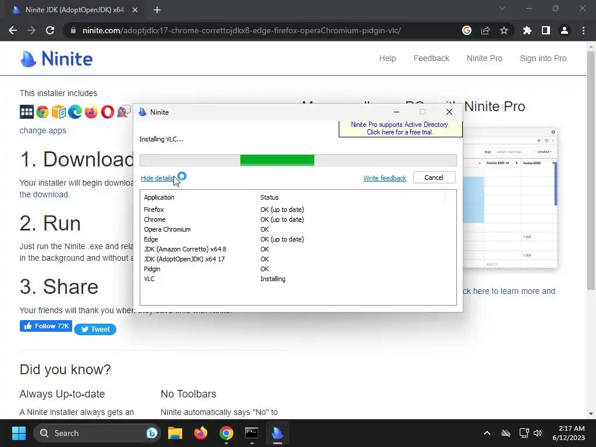Click the page vertical scrollbar

(x=591, y=171)
